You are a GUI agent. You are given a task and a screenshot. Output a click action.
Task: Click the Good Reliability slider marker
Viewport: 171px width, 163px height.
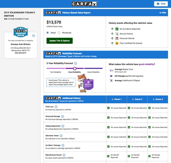(75, 68)
